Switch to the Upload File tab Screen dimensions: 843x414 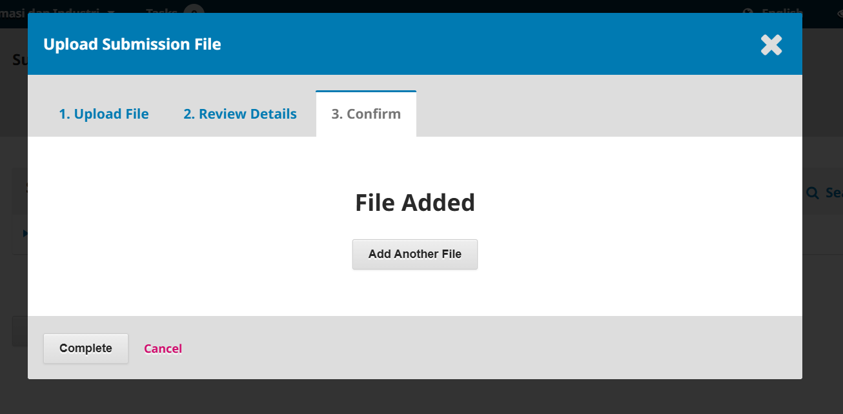(103, 114)
